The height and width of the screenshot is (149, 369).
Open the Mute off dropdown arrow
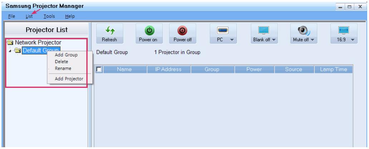point(312,40)
